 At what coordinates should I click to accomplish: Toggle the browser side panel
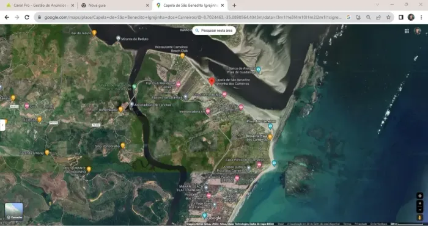pyautogui.click(x=400, y=17)
